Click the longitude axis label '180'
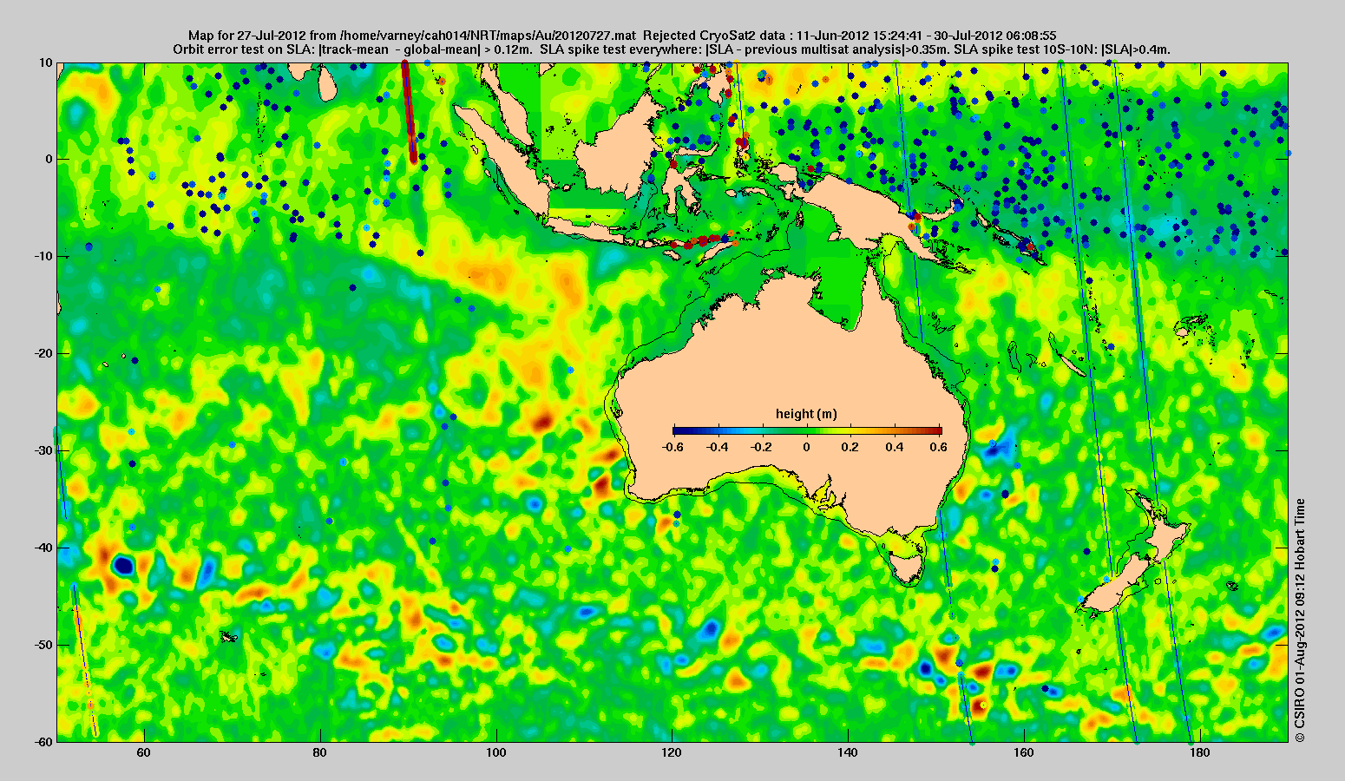 click(1200, 752)
